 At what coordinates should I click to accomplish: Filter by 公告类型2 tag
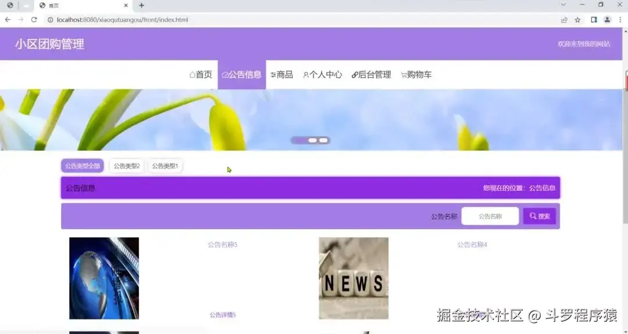coord(127,166)
